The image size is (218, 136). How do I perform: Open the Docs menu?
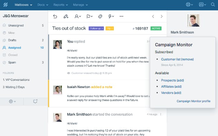(x=43, y=5)
